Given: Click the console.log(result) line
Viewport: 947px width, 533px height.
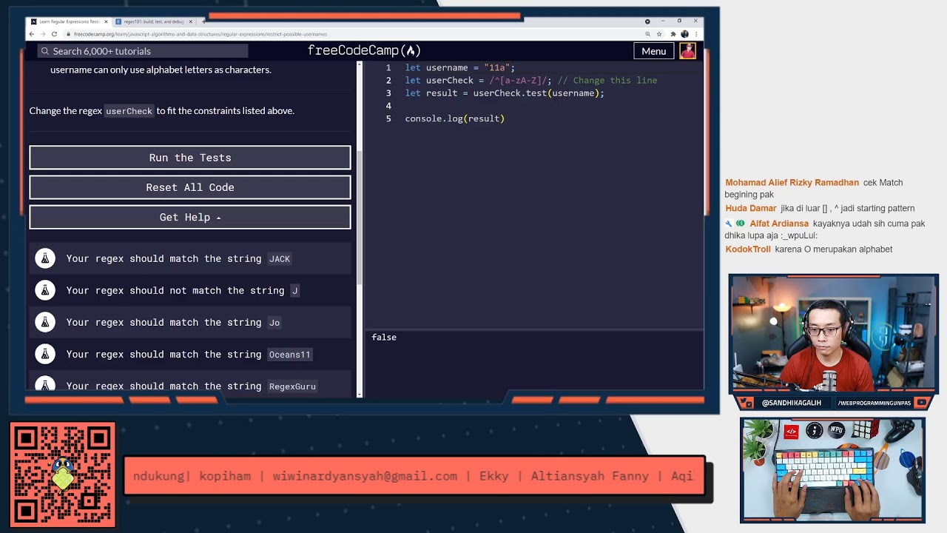Looking at the screenshot, I should coord(454,118).
